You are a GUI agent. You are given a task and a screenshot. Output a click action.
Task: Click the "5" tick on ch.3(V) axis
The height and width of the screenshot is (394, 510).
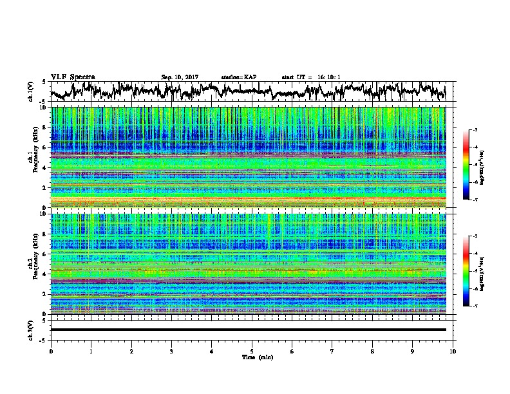coord(44,321)
